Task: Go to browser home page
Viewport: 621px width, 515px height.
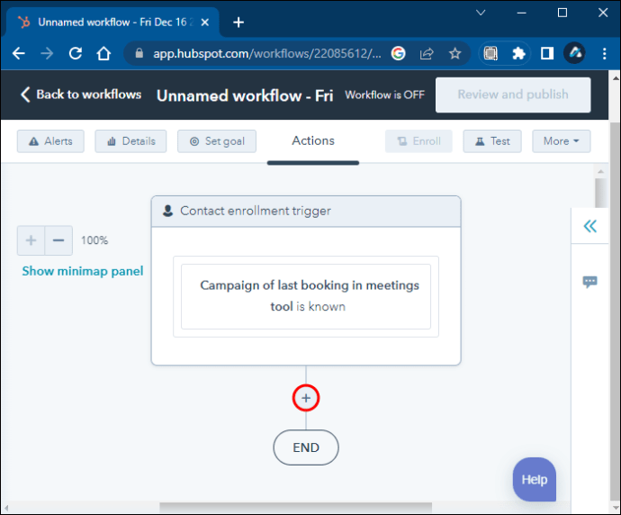Action: click(x=103, y=53)
